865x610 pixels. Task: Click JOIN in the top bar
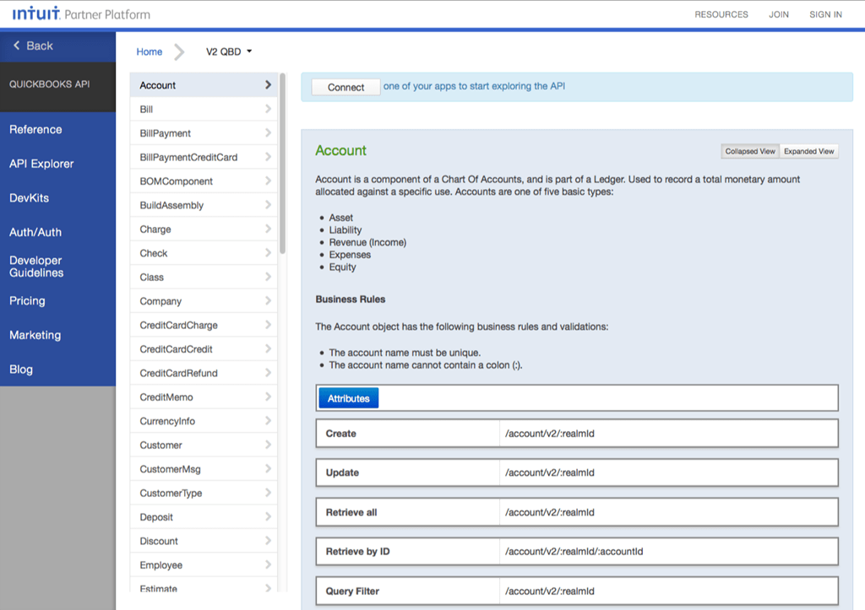(x=778, y=14)
